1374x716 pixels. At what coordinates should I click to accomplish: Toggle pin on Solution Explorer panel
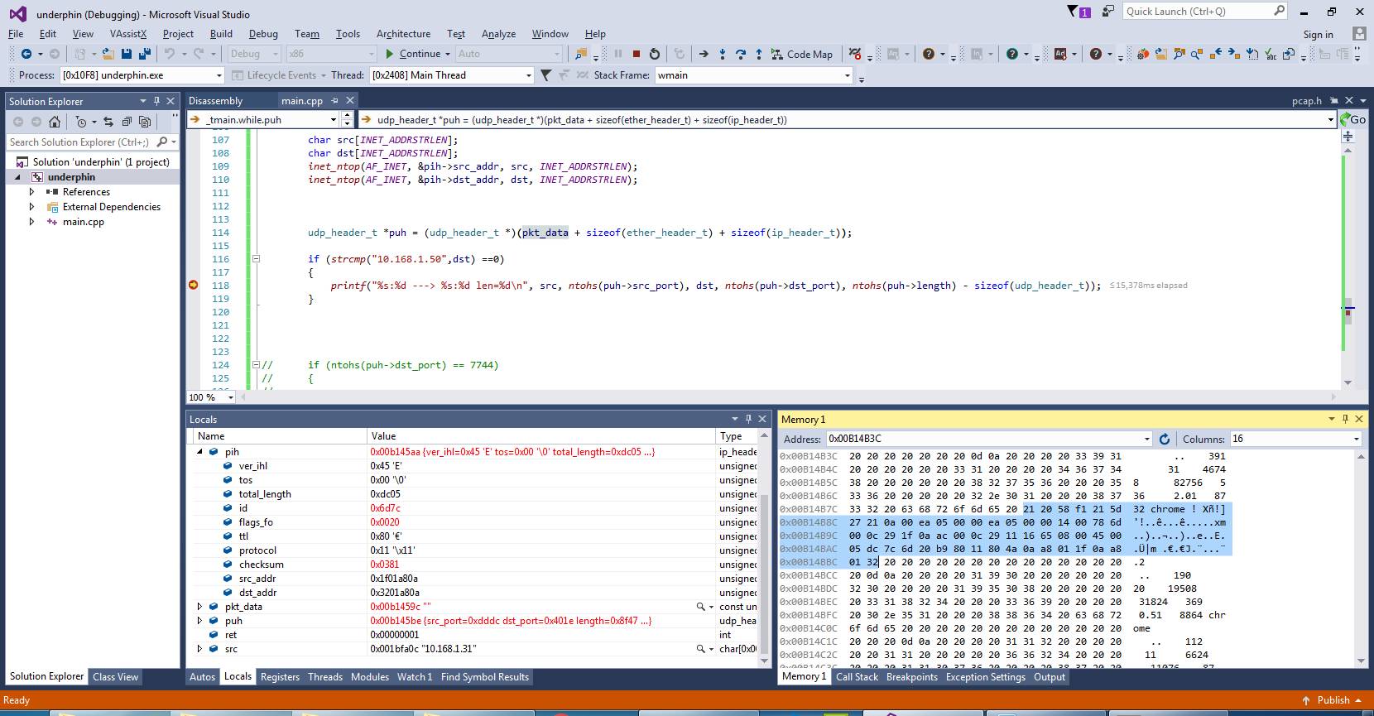point(156,101)
